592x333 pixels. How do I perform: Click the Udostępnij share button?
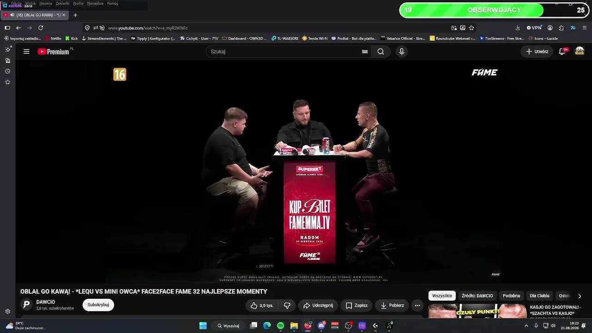(318, 305)
